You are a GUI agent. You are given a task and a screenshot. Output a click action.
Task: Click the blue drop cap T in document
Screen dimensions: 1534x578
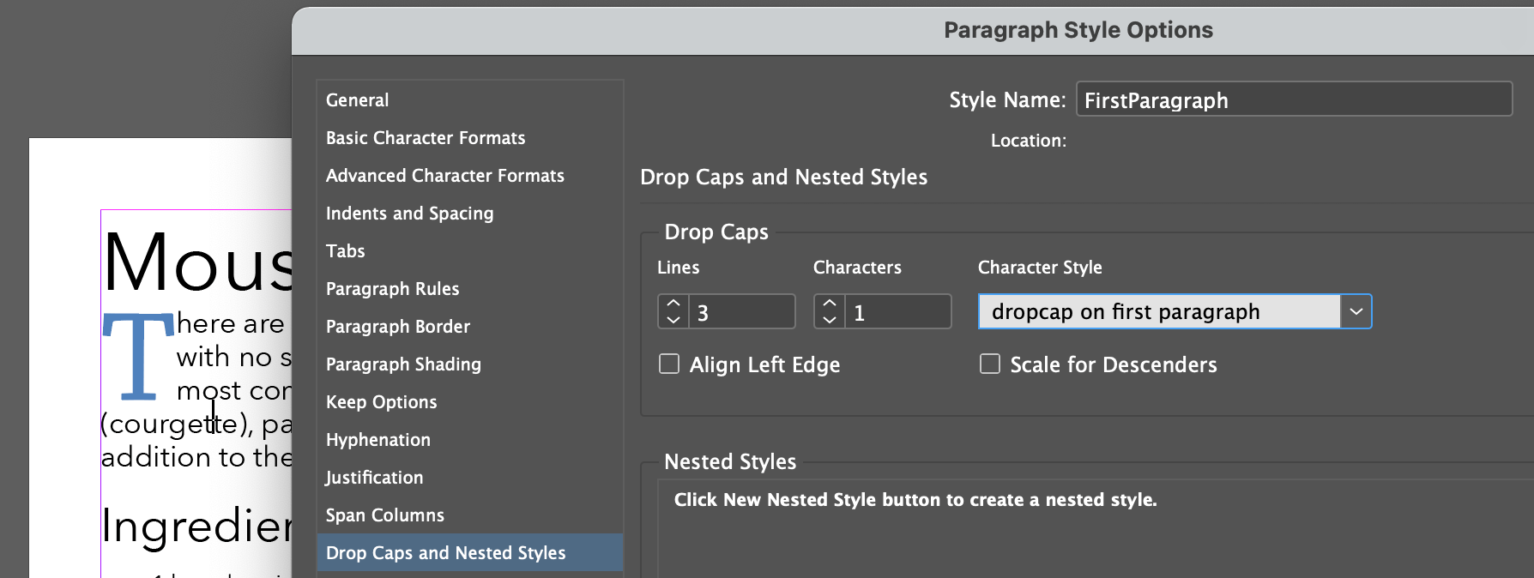coord(138,356)
